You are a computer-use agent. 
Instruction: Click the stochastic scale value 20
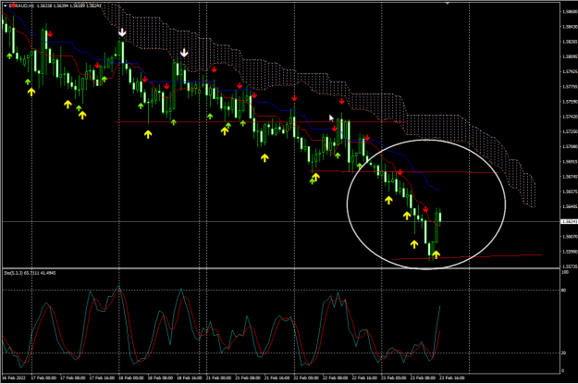coord(563,353)
